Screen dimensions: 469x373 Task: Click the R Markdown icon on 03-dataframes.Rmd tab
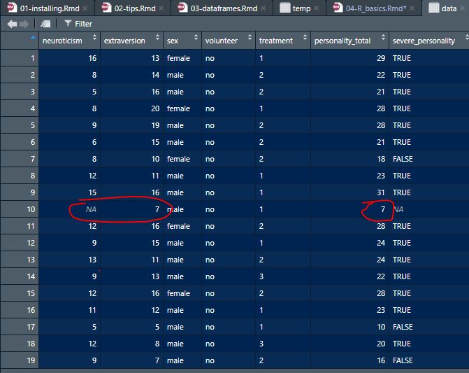[x=182, y=7]
